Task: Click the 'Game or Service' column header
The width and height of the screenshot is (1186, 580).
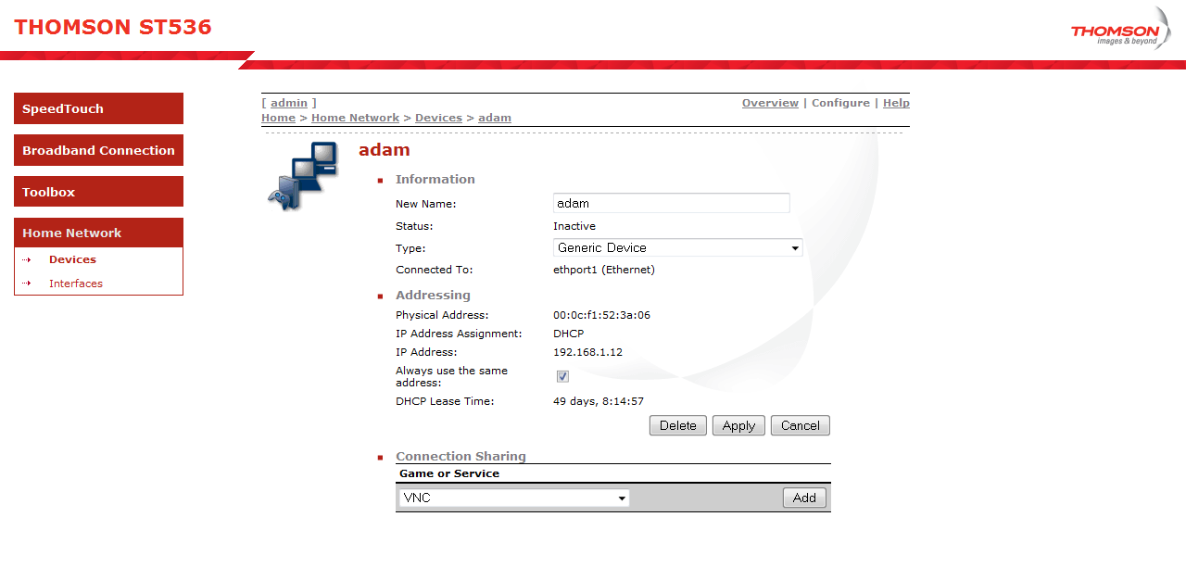Action: point(449,473)
